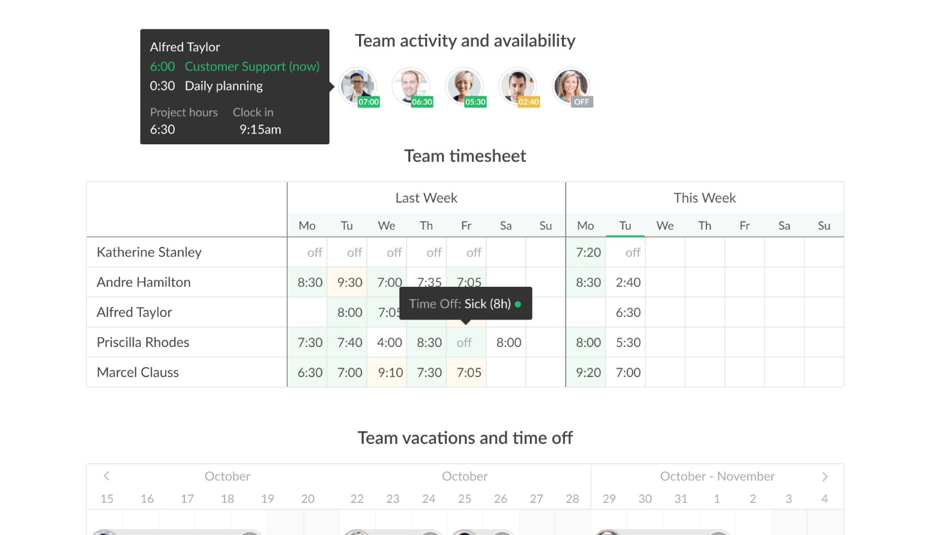Select the green 07:00 time badge
Image resolution: width=928 pixels, height=535 pixels.
[x=369, y=101]
